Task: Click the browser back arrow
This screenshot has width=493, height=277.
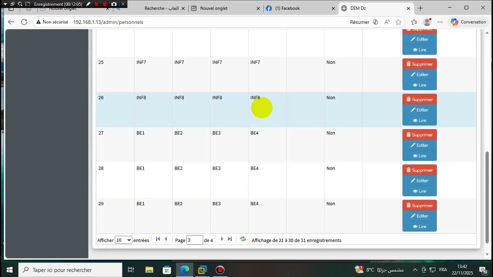Action: 11,22
